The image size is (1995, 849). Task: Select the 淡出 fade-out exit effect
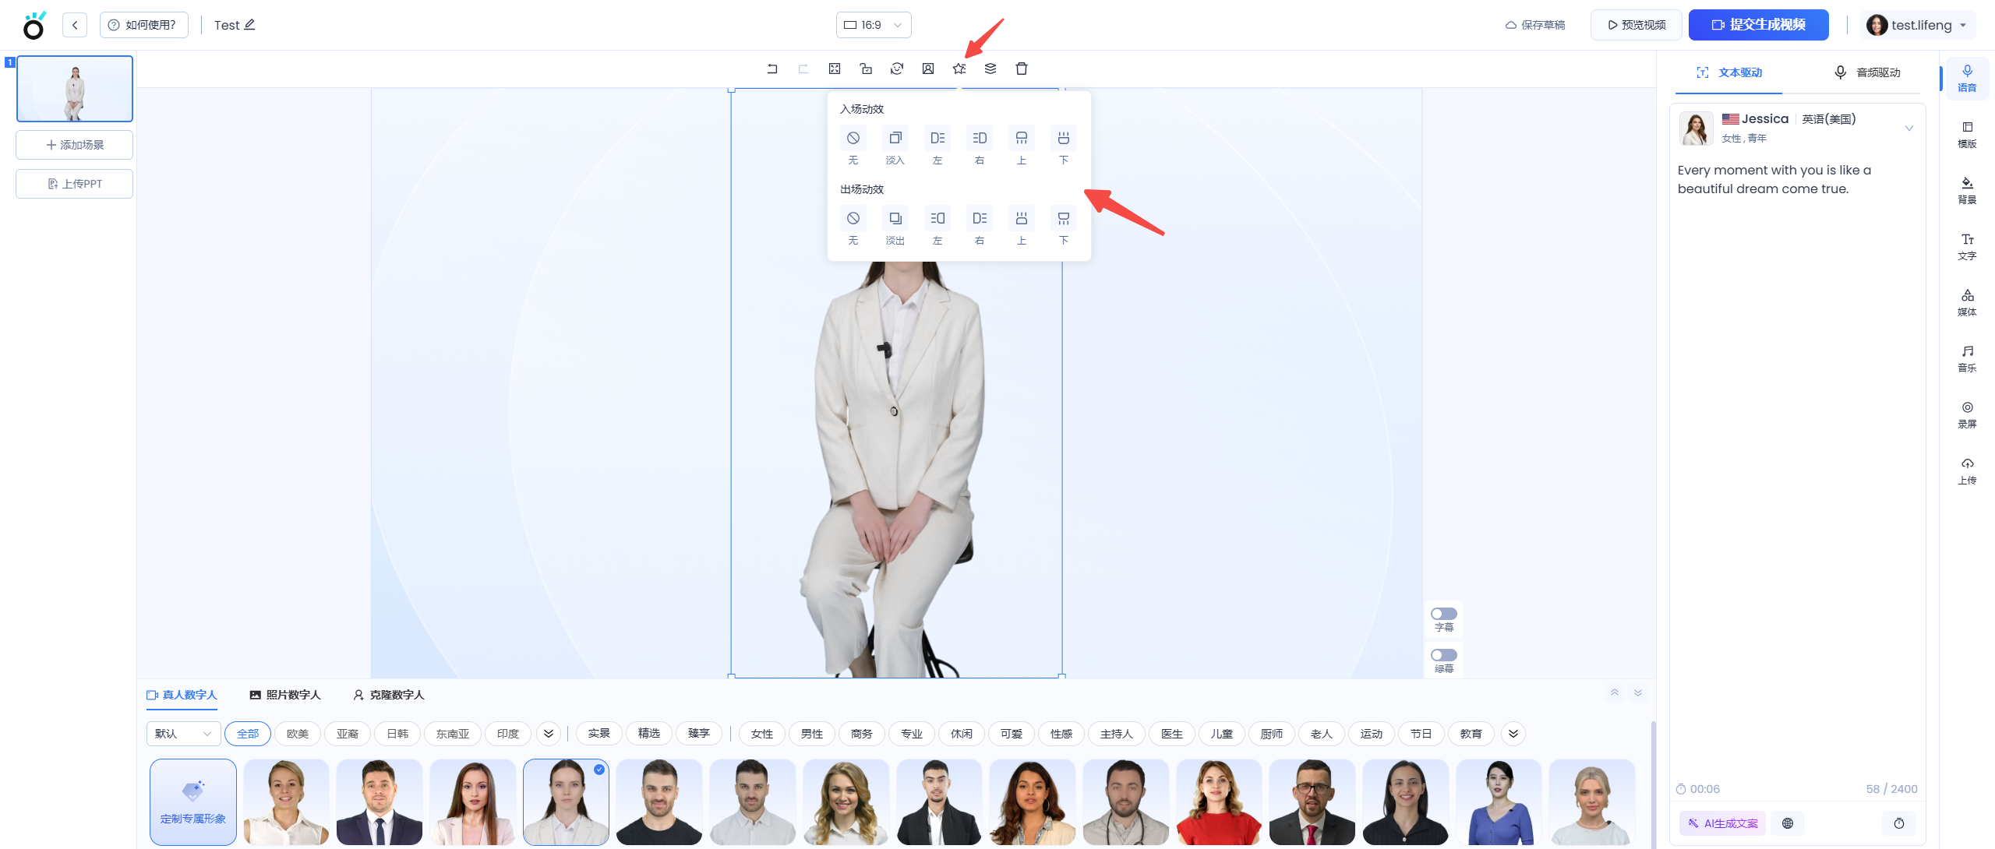coord(895,219)
